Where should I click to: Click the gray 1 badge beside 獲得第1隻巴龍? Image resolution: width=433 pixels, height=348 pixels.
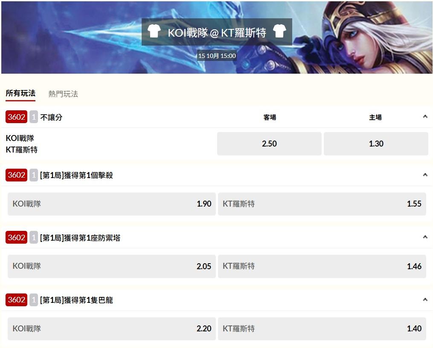(34, 300)
